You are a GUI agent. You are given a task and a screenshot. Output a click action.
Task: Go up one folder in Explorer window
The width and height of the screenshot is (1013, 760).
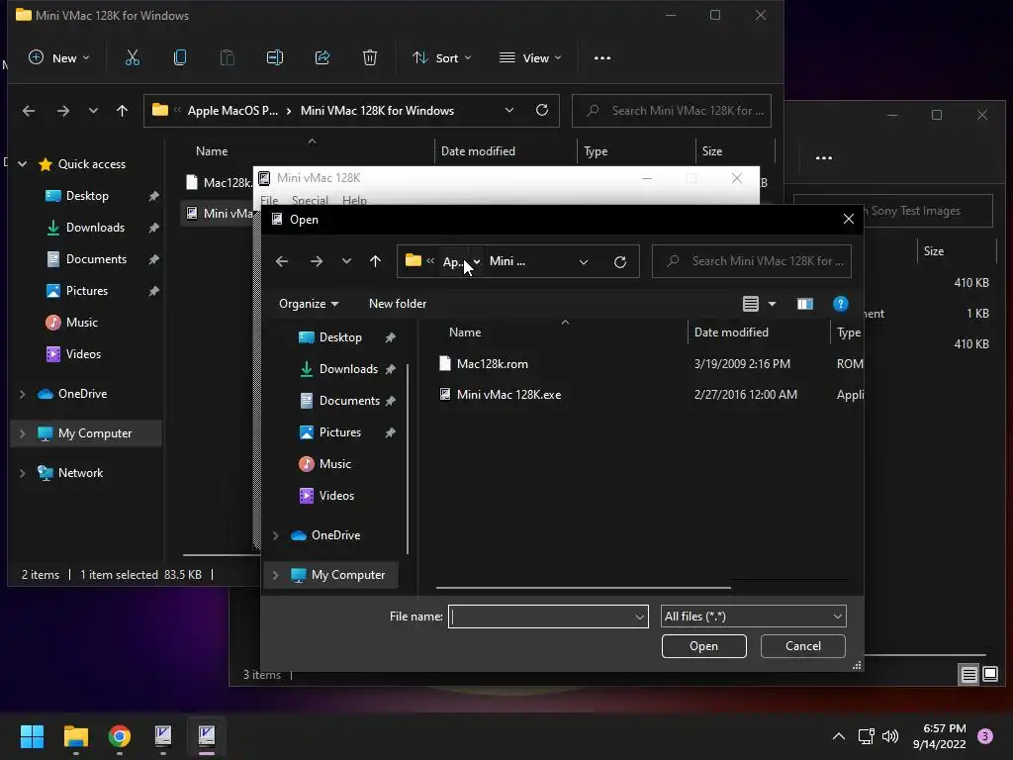click(x=122, y=111)
